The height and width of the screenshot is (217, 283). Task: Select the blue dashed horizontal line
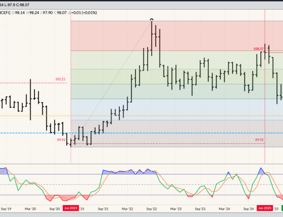[x=141, y=133]
